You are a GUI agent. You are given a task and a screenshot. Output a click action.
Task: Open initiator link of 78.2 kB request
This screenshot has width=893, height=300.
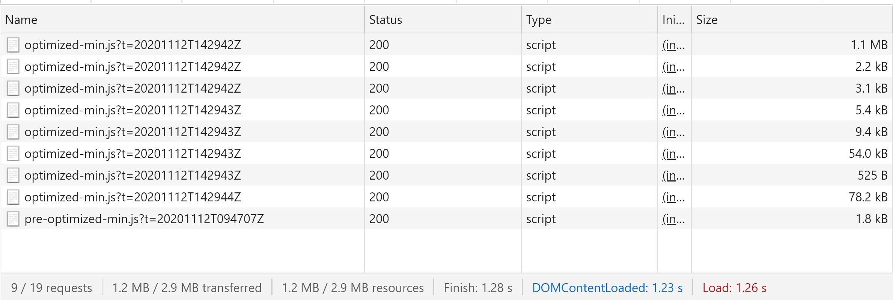click(674, 197)
